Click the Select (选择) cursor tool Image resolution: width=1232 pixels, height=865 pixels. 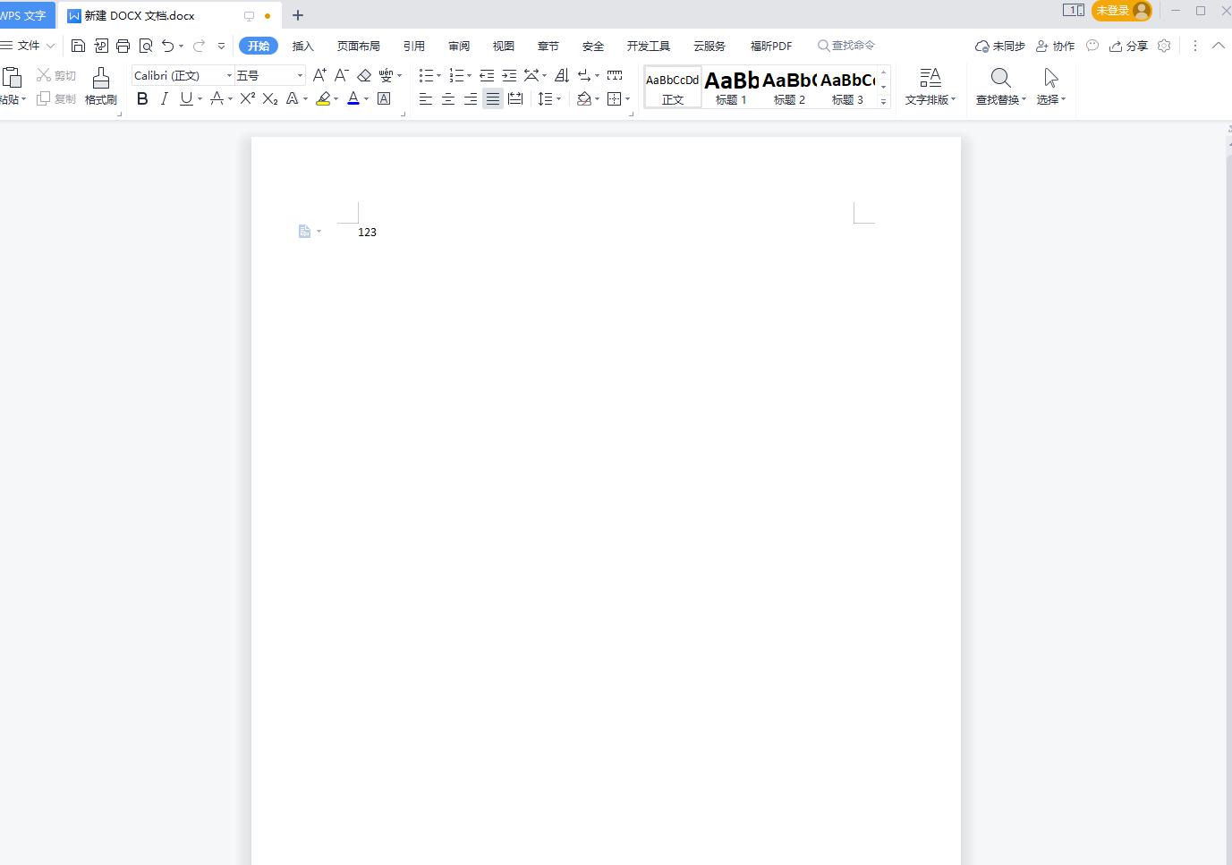[1051, 87]
